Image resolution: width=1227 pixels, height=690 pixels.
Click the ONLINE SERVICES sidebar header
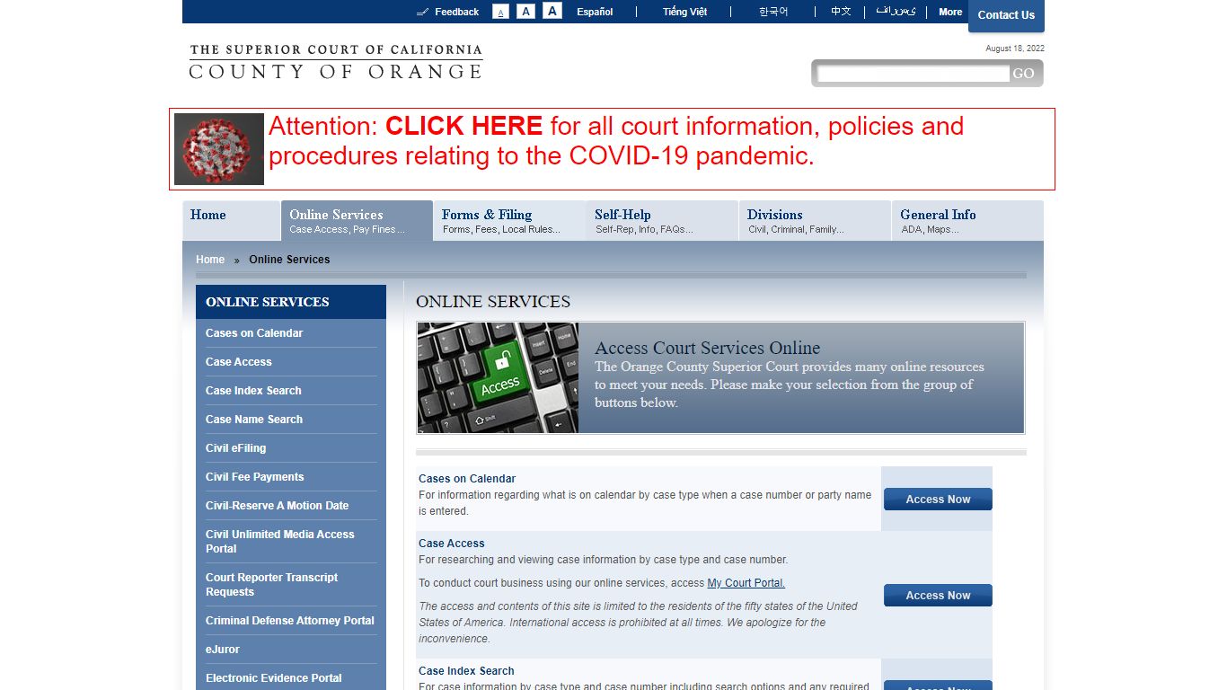click(291, 302)
